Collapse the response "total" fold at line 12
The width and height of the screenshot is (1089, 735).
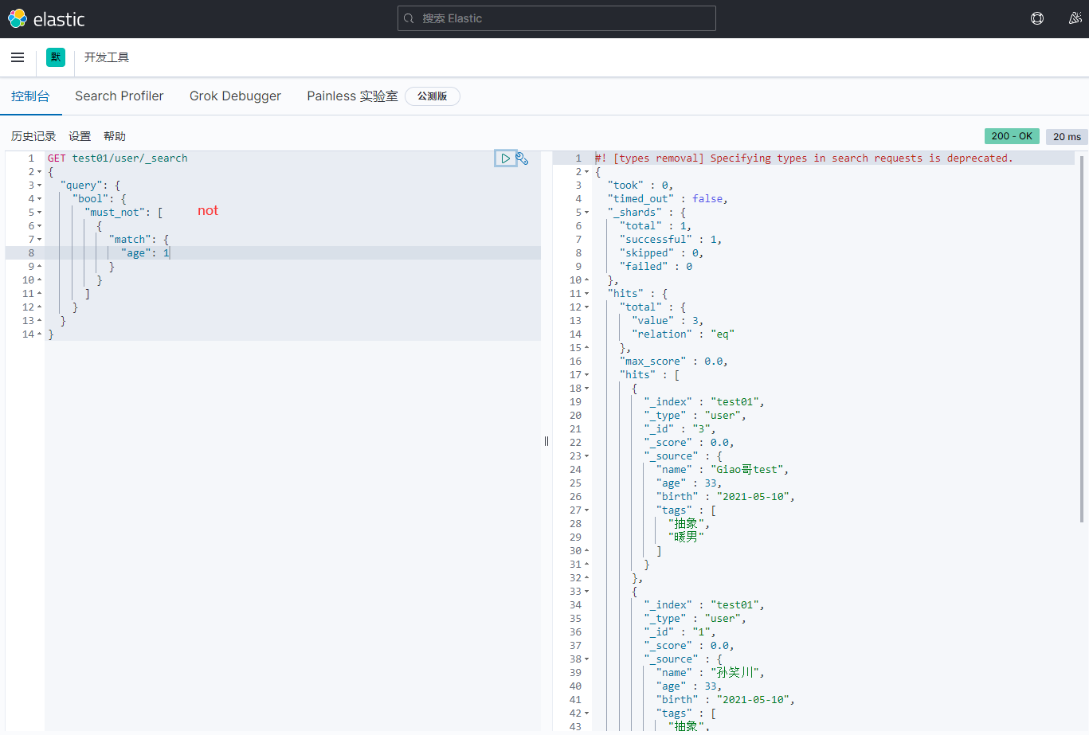tap(587, 307)
